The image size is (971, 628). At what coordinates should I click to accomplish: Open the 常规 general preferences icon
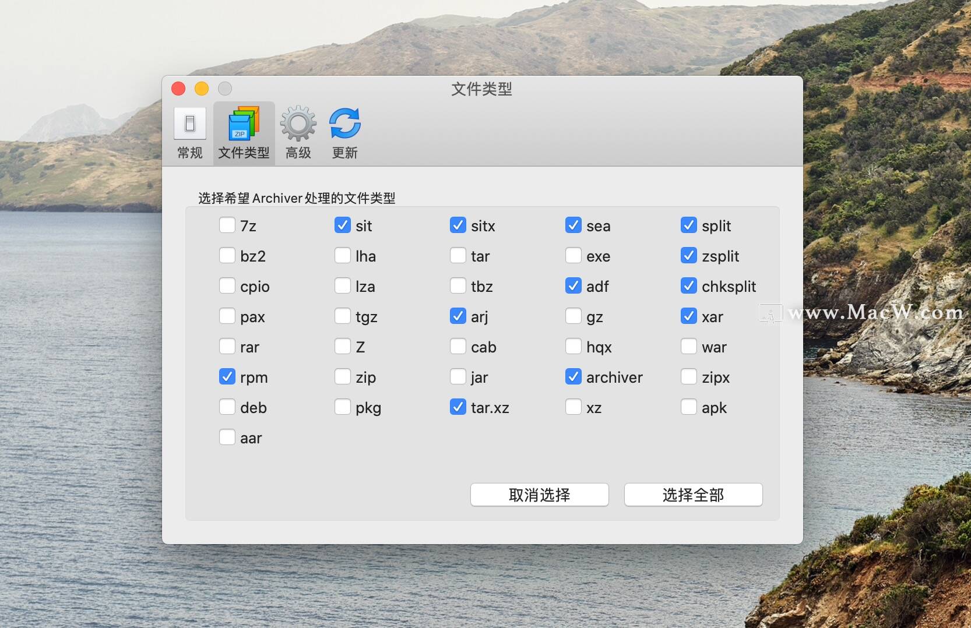190,124
